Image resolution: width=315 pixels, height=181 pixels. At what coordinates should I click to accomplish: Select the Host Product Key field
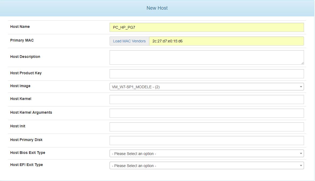tap(207, 74)
